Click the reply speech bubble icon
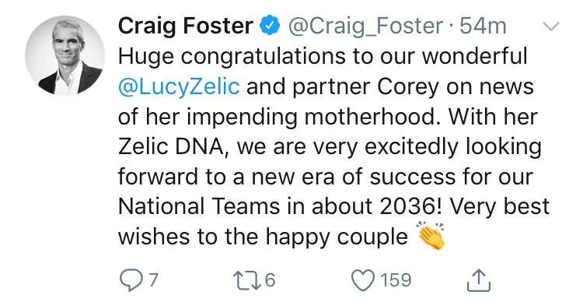Viewport: 583px width, 302px height. tap(131, 281)
